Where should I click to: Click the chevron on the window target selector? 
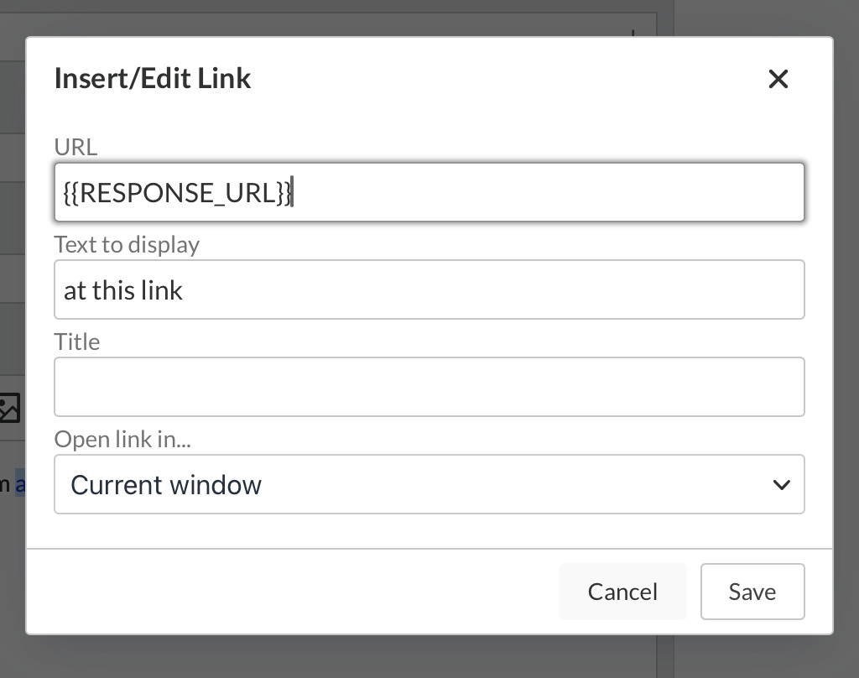tap(782, 484)
